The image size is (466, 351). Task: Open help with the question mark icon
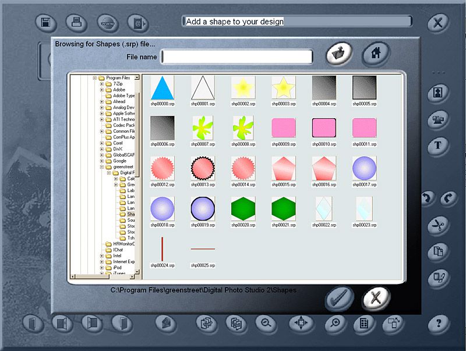pos(439,322)
